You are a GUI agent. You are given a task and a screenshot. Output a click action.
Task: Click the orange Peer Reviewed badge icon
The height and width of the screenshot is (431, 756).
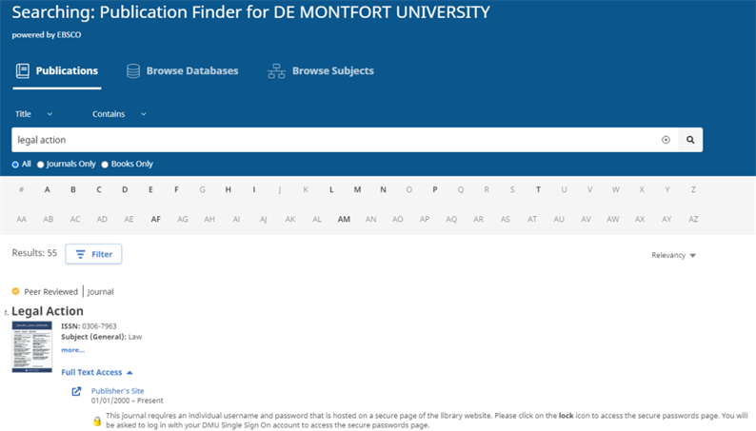click(15, 291)
